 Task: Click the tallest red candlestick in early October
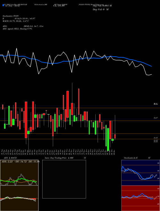(x=26, y=120)
